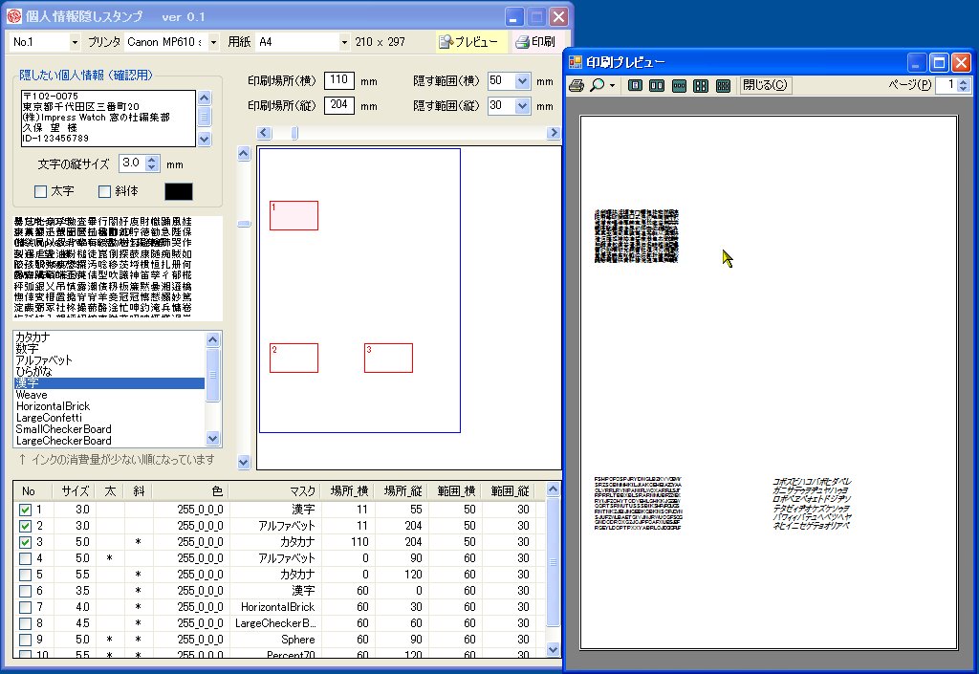Increase page number with spinner up arrow
The width and height of the screenshot is (979, 674).
[x=964, y=81]
